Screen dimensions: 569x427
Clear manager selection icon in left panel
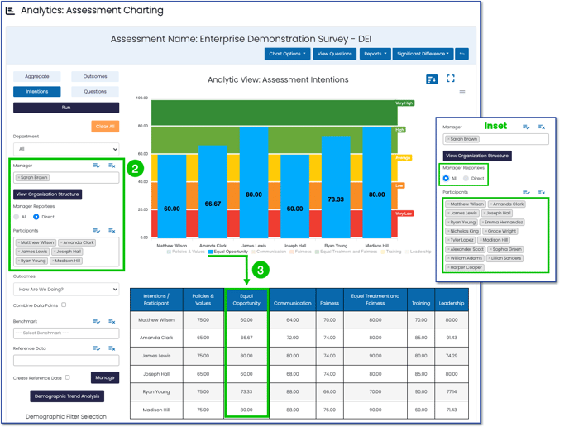[112, 166]
